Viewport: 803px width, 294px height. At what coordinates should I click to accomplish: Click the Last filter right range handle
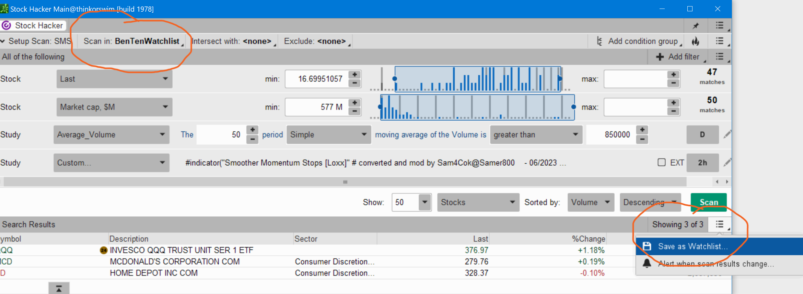[x=560, y=79]
